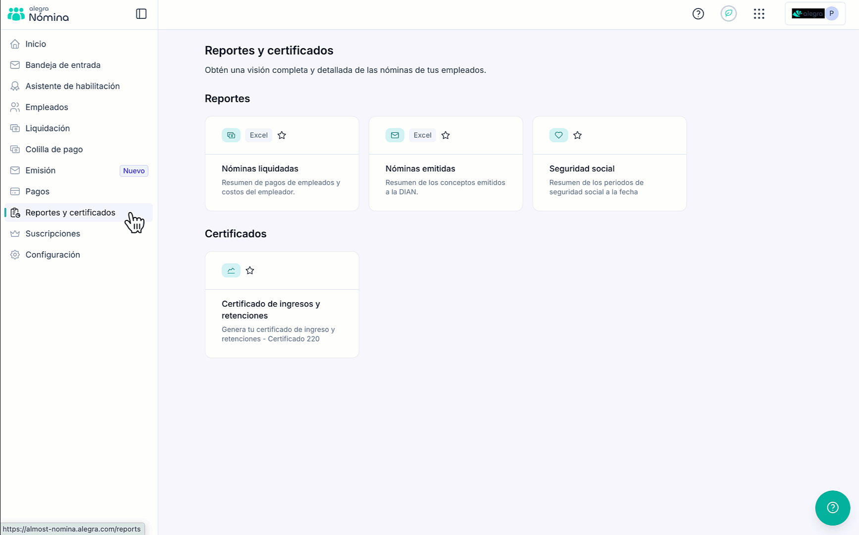Click the Suscripciones crown icon
This screenshot has height=535, width=859.
tap(15, 233)
